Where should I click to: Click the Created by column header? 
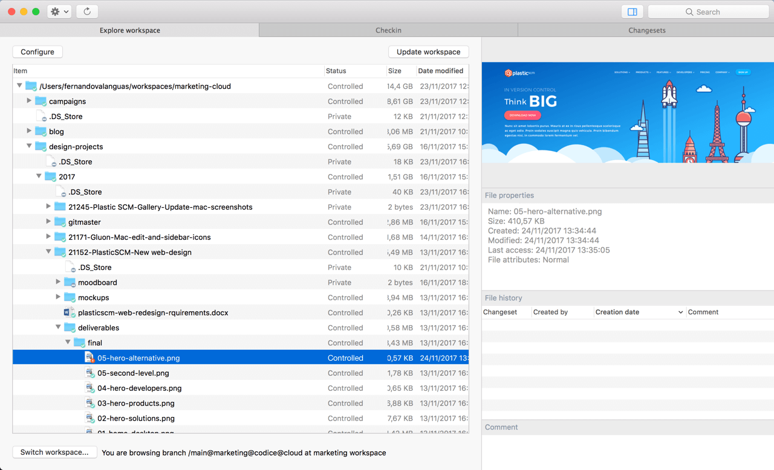pos(562,312)
